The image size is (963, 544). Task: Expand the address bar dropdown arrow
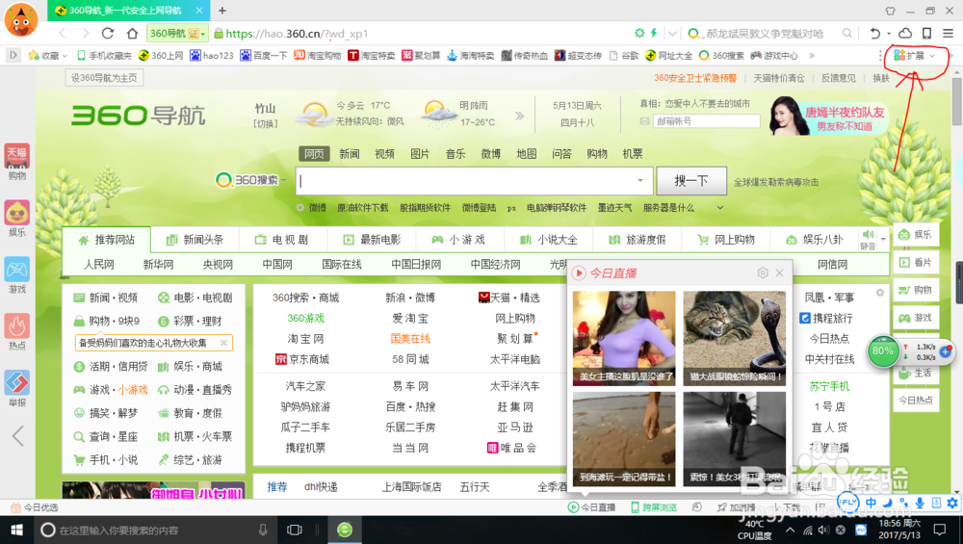point(672,33)
